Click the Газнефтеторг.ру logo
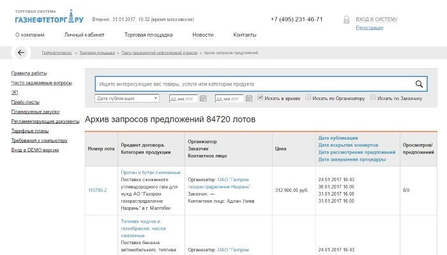 pyautogui.click(x=49, y=17)
